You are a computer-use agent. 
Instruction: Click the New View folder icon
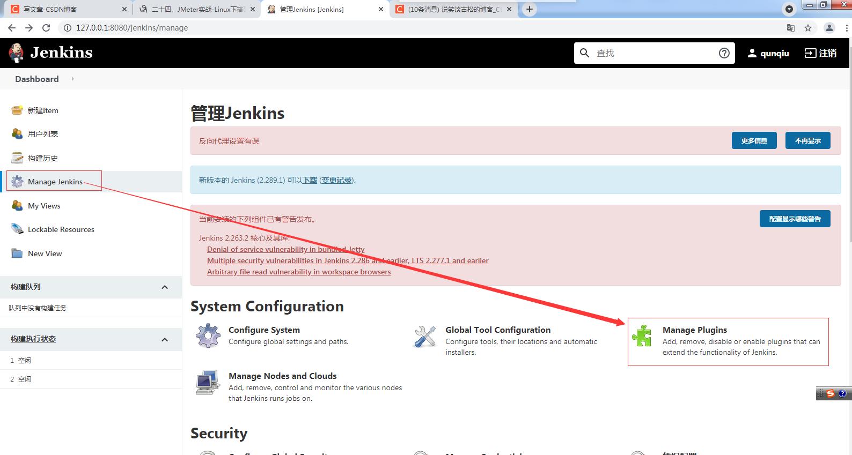(x=17, y=253)
